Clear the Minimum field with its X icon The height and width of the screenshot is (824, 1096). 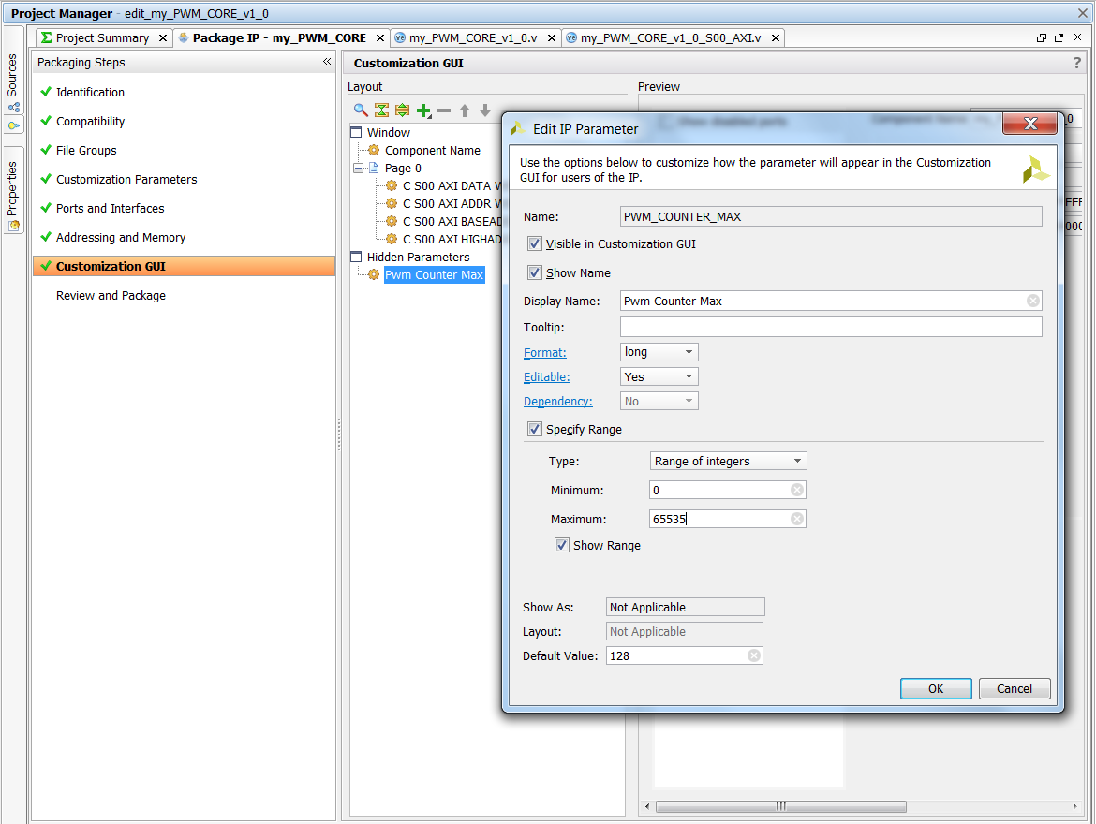click(x=797, y=490)
